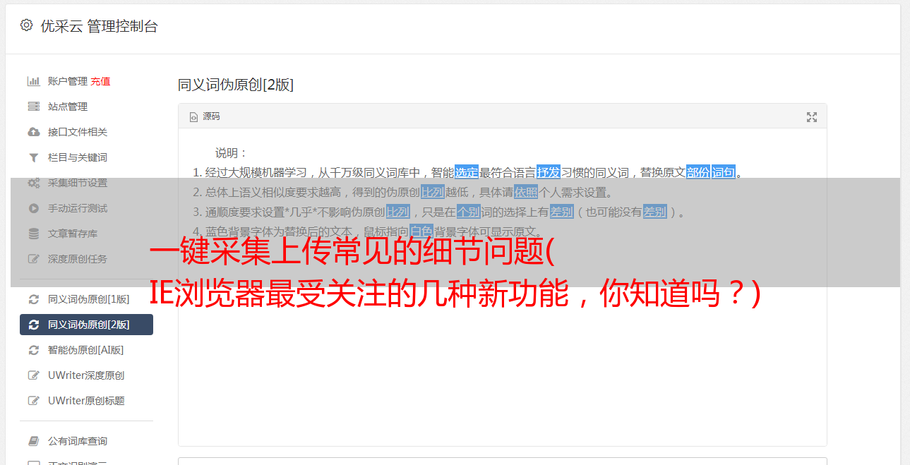The height and width of the screenshot is (465, 910).
Task: Click the highlighted word 部份 in line one
Action: pyautogui.click(x=698, y=172)
